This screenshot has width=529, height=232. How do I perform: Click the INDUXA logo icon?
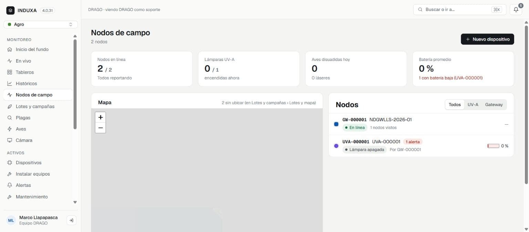[x=10, y=10]
